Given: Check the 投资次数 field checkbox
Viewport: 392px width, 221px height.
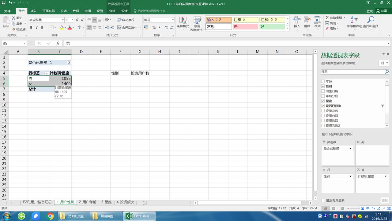Looking at the screenshot, I should pos(323,111).
